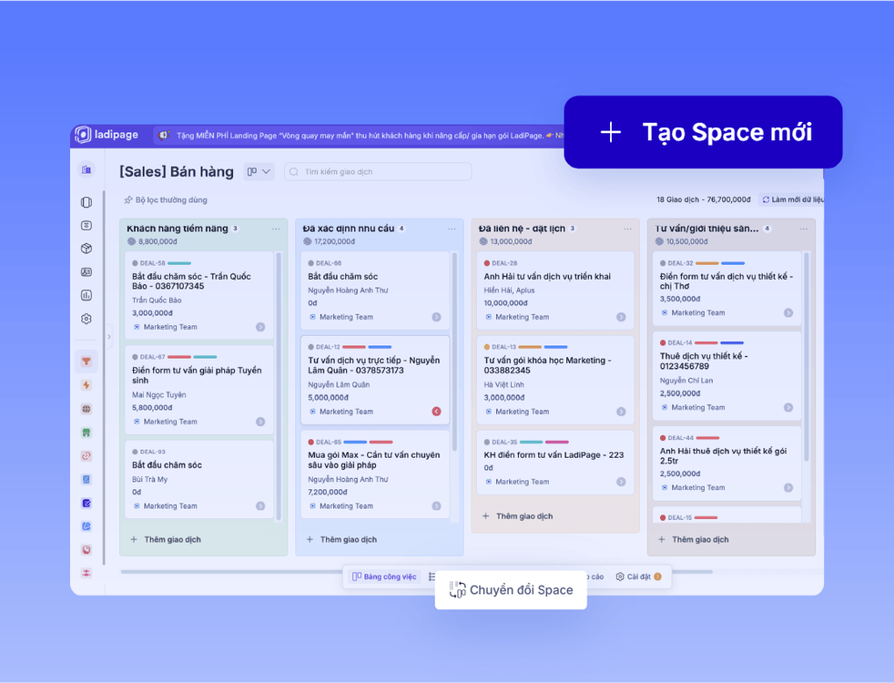
Task: Open the Đã xác định nhu cầu column options menu
Action: pos(452,229)
